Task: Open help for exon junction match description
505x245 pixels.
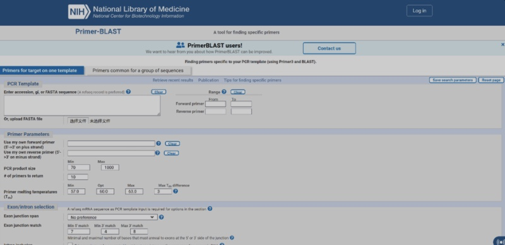Action: coord(232,238)
